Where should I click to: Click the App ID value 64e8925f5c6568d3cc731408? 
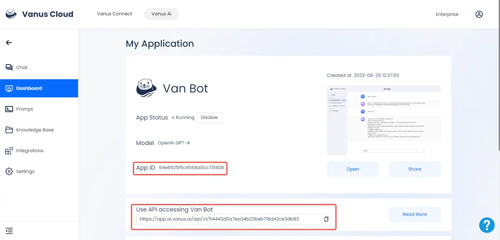pos(191,168)
